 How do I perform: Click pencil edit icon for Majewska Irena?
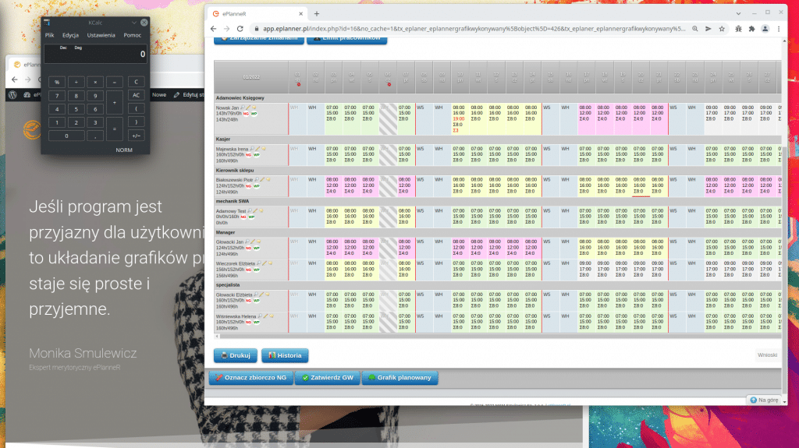[257, 149]
